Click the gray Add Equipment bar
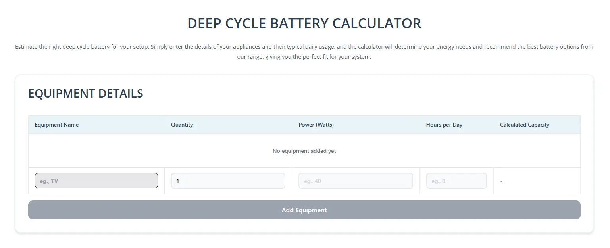The image size is (610, 248). 304,210
